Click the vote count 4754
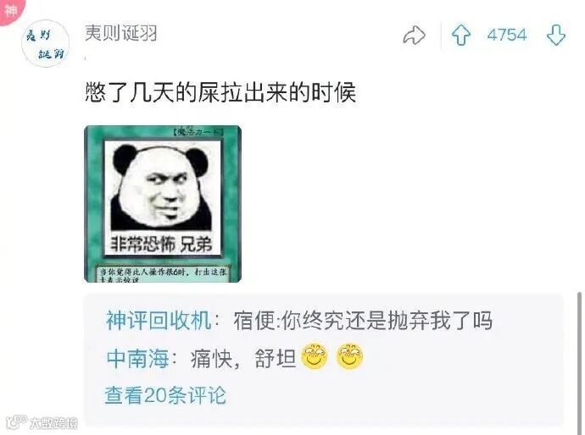This screenshot has height=435, width=585. [507, 35]
